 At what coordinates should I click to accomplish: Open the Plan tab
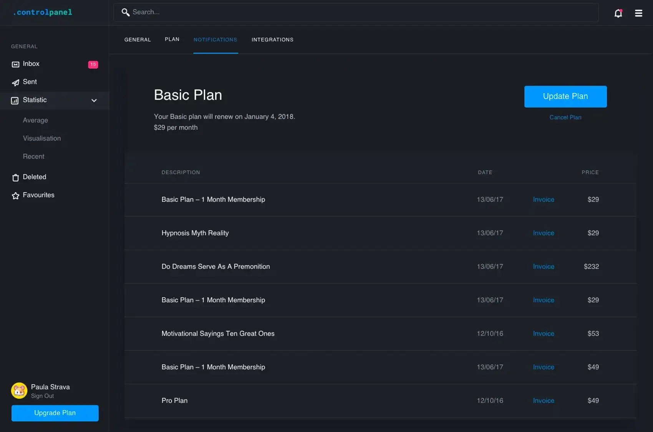coord(172,39)
